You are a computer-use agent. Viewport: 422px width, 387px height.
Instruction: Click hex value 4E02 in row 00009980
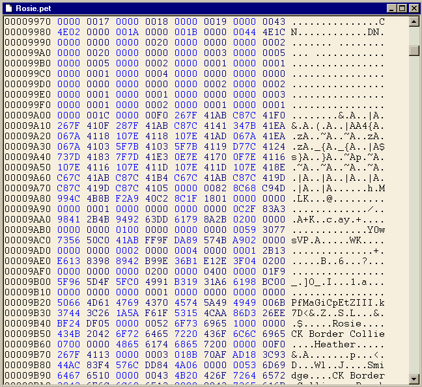[x=68, y=33]
